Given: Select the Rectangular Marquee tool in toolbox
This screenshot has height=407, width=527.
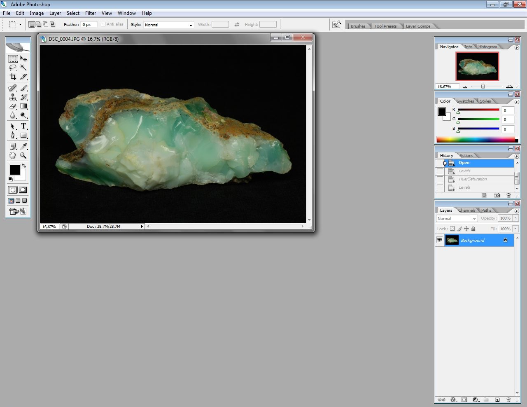Looking at the screenshot, I should click(13, 59).
